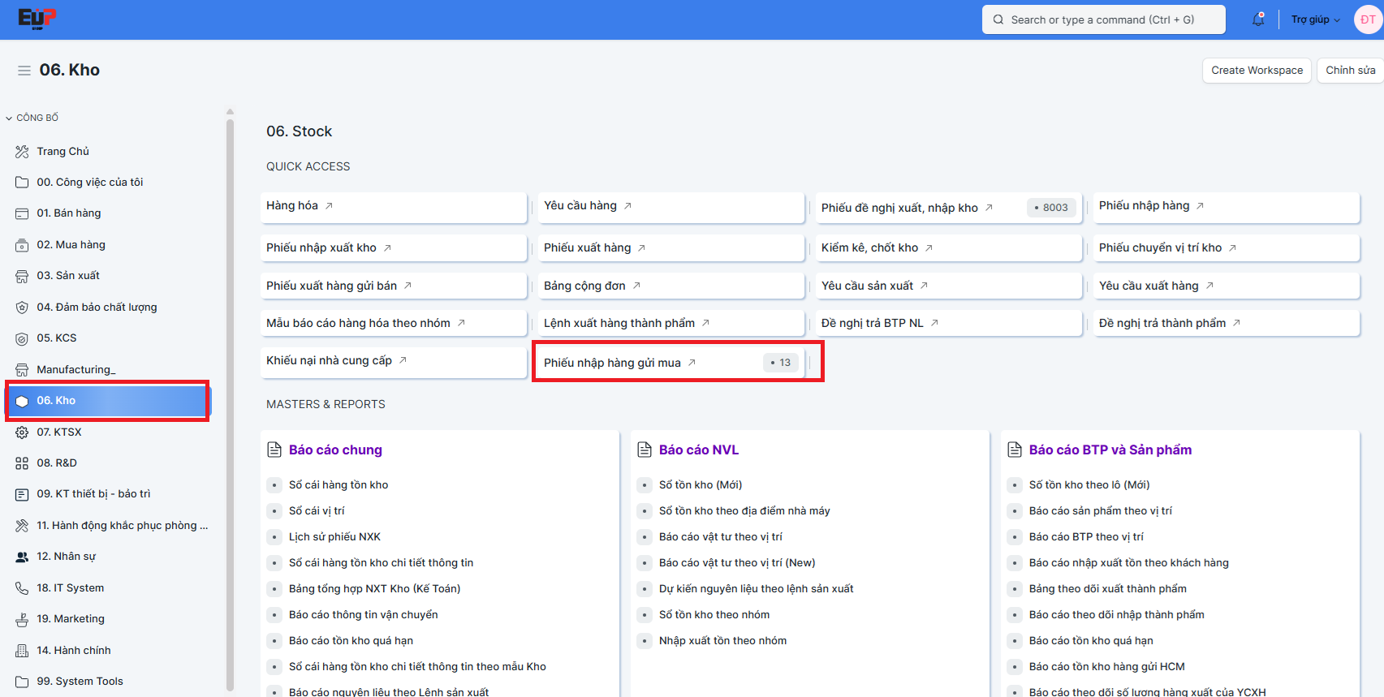Viewport: 1384px width, 697px height.
Task: Open the Kiểm kê, chốt kho shortcut
Action: (869, 247)
